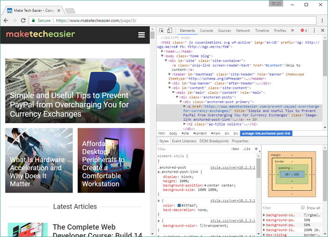
Task: Open the Affordable Desktop Peripherals article
Action: coord(111,160)
